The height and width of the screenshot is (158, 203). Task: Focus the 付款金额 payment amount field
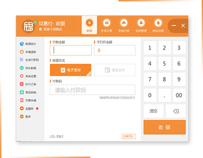(71, 50)
